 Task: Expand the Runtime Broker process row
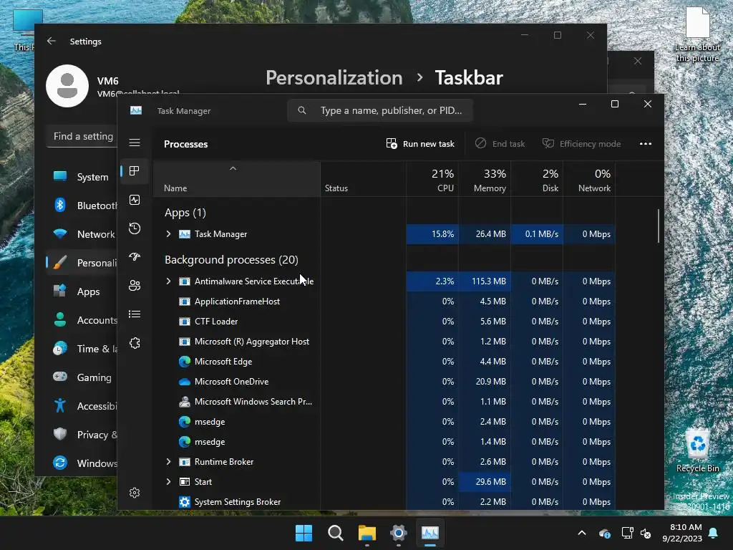(x=168, y=462)
